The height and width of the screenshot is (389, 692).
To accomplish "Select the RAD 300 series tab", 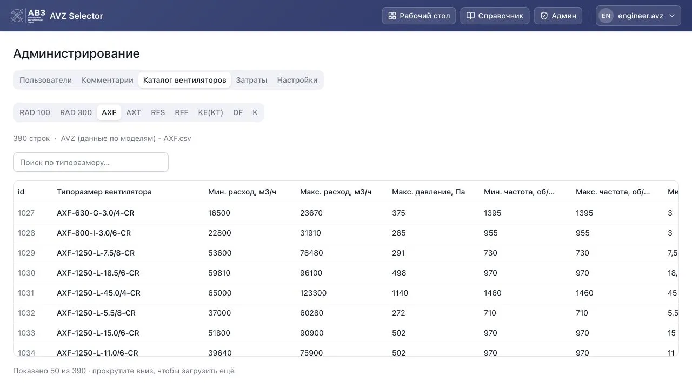I will 76,112.
